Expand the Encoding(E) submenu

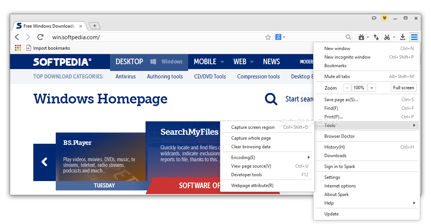pyautogui.click(x=268, y=158)
